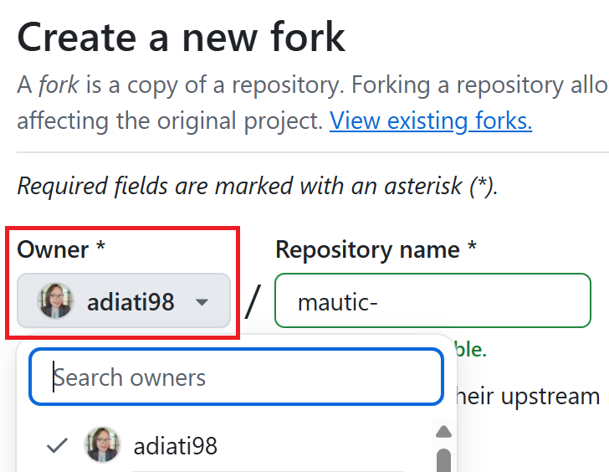
Task: Click the avatar in the Owner button
Action: point(56,301)
